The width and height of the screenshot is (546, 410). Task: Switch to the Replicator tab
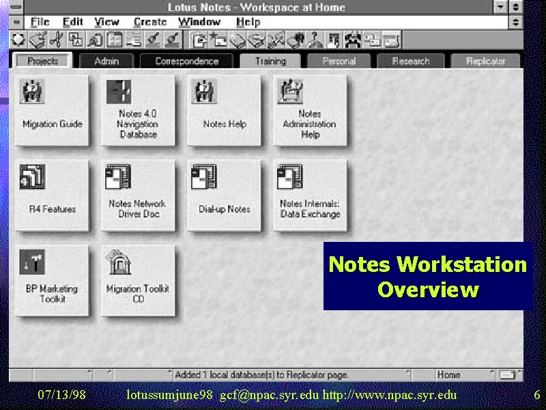(x=485, y=61)
